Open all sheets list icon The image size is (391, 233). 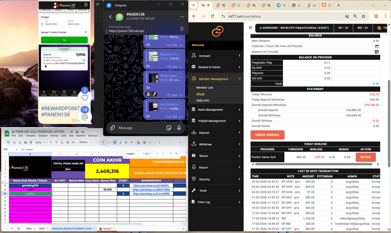pyautogui.click(x=18, y=228)
